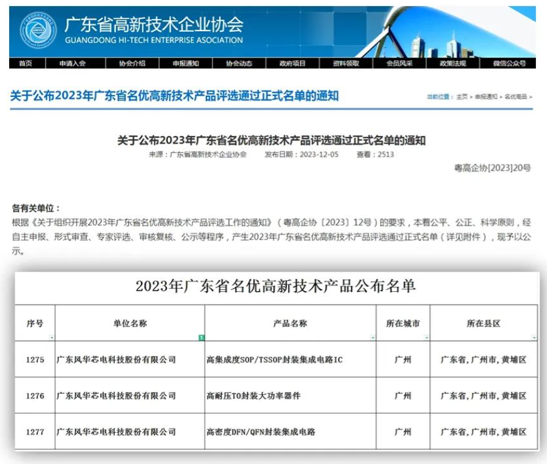Expand the 所在县区 column filter
The image size is (547, 464).
[x=535, y=338]
